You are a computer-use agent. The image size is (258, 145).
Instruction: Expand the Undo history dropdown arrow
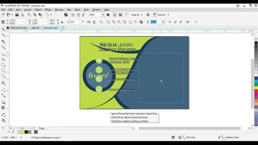51,15
